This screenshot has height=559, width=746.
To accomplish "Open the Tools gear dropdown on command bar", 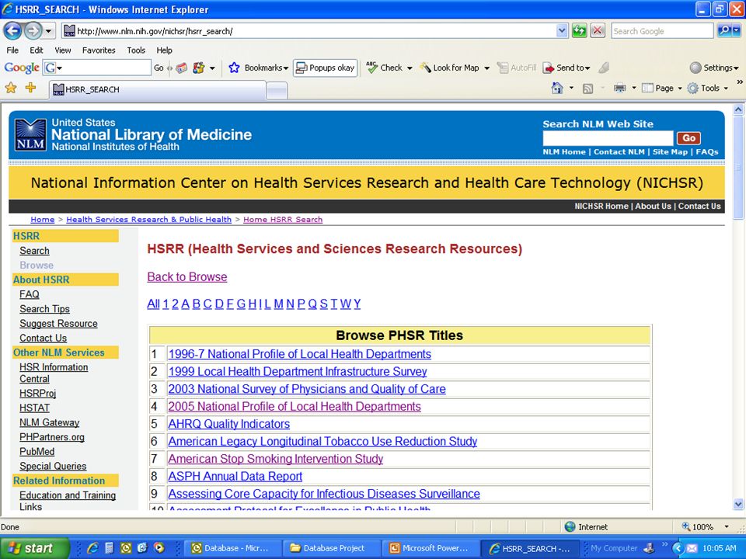I will [x=708, y=88].
